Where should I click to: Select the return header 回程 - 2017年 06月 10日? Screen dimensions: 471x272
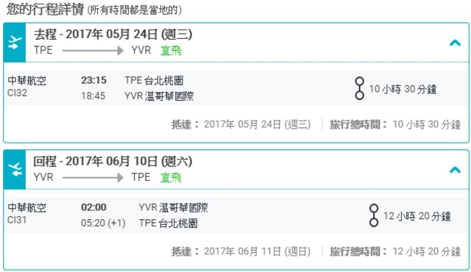click(x=113, y=162)
